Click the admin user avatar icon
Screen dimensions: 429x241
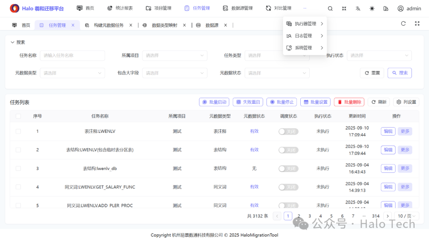click(400, 8)
